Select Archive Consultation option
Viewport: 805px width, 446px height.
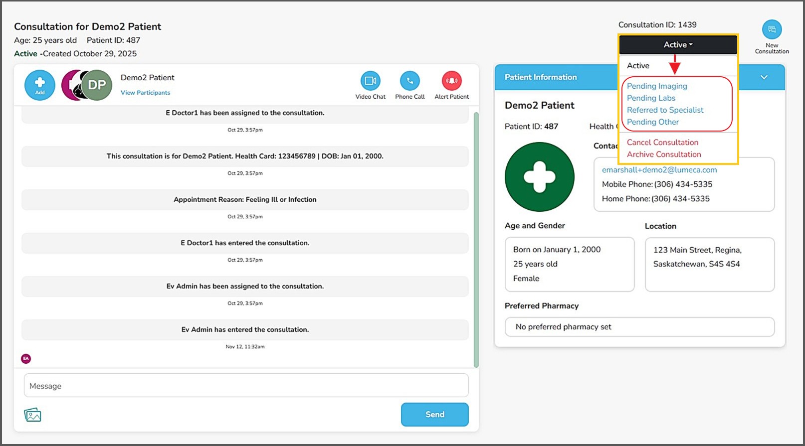pyautogui.click(x=664, y=154)
